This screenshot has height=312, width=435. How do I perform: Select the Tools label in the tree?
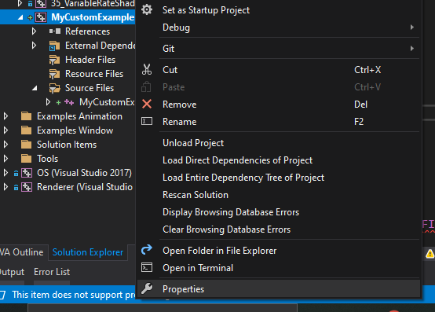coord(47,159)
